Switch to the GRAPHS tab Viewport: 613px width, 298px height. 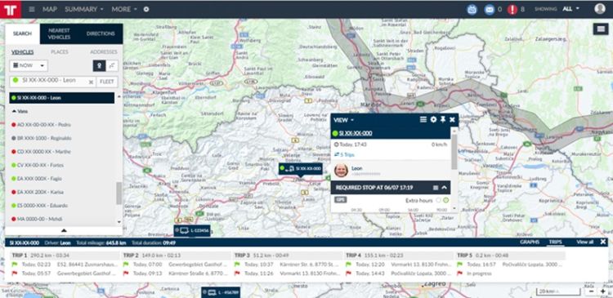tap(530, 242)
